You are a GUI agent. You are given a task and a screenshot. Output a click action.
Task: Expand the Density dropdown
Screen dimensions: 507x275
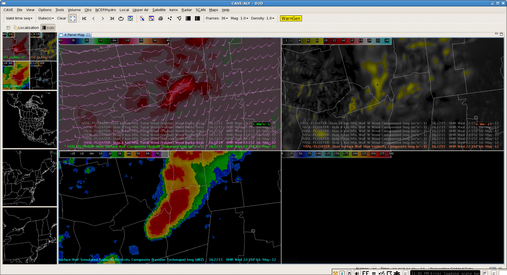263,18
